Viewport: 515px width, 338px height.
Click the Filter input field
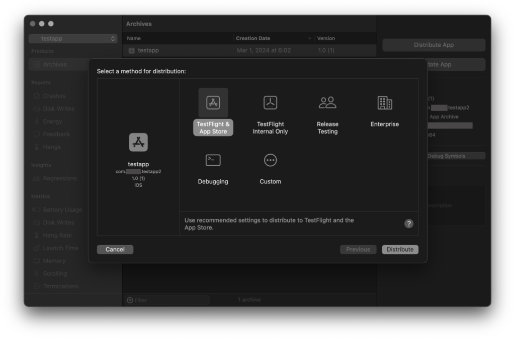pyautogui.click(x=167, y=300)
